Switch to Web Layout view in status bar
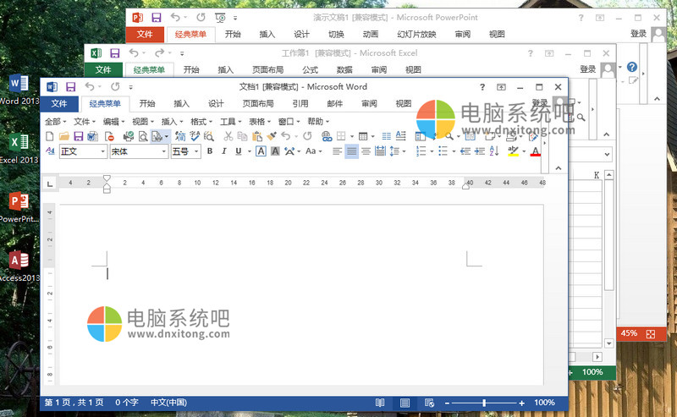 [429, 403]
